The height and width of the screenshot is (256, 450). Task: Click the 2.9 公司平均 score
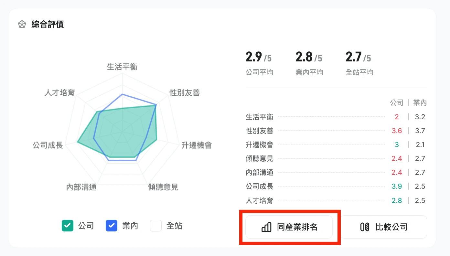(x=259, y=63)
